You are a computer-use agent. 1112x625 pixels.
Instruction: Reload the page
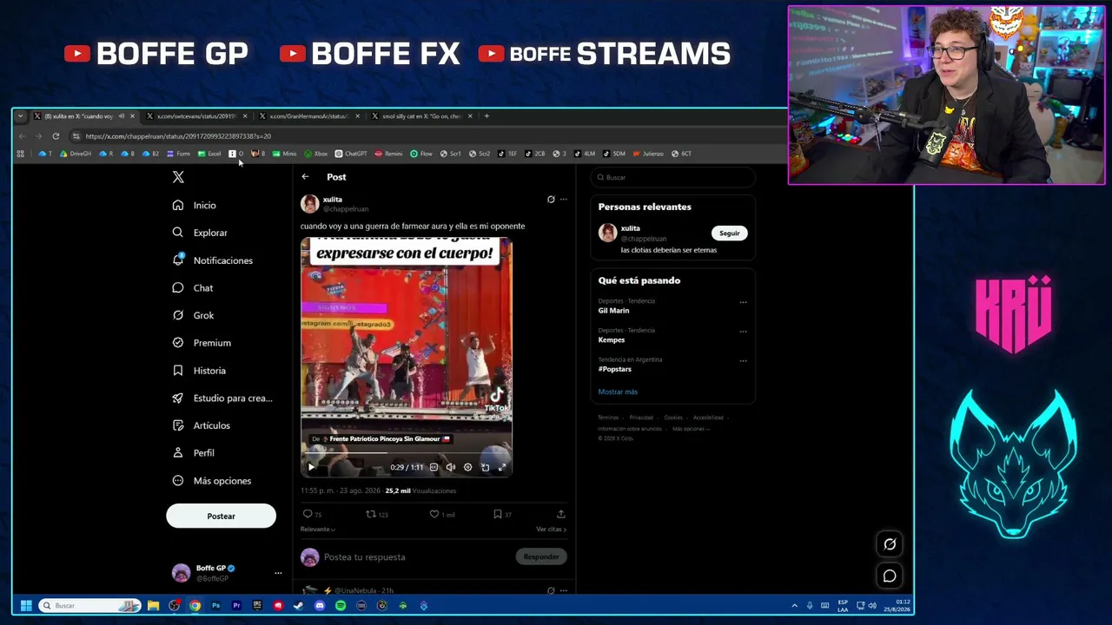coord(56,136)
